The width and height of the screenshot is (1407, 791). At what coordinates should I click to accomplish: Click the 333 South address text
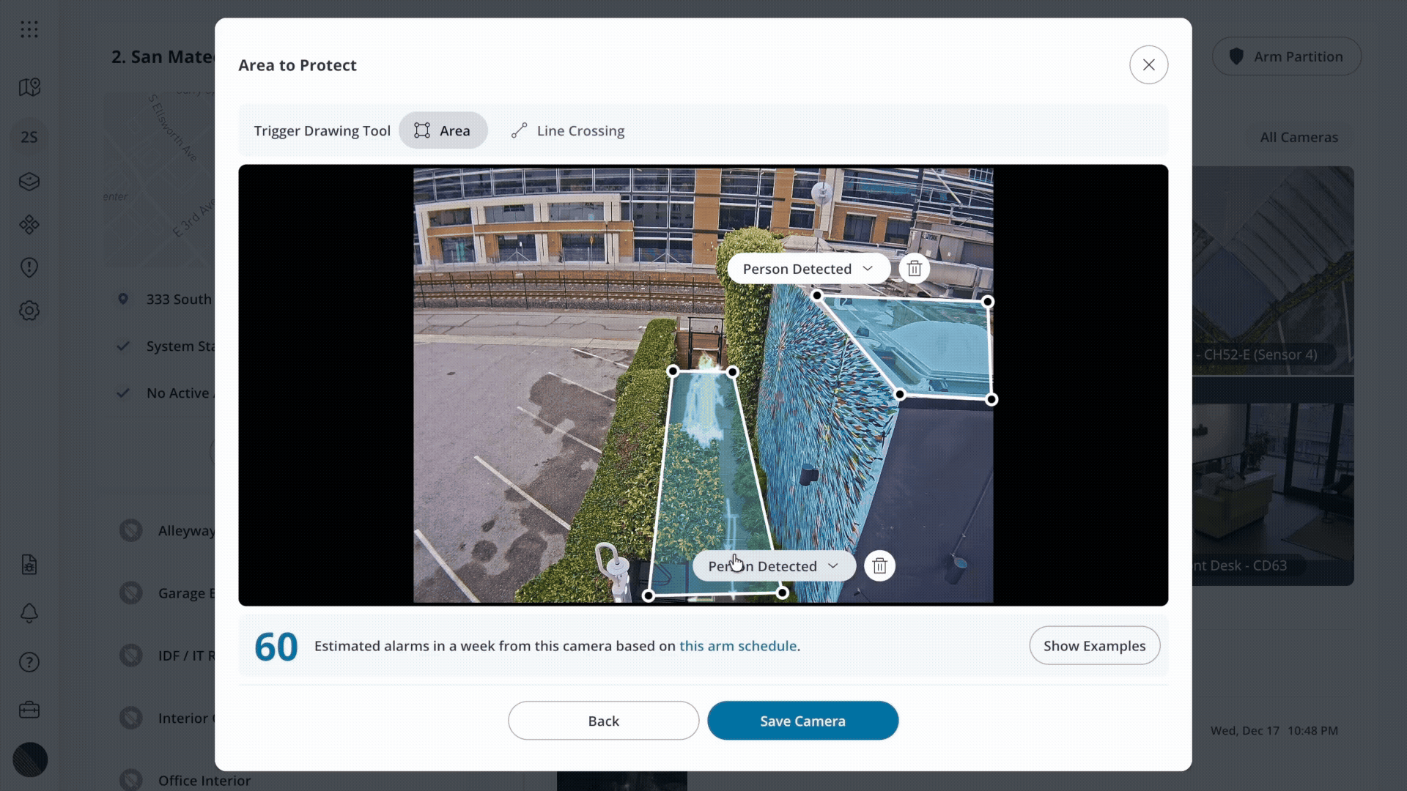pyautogui.click(x=179, y=299)
